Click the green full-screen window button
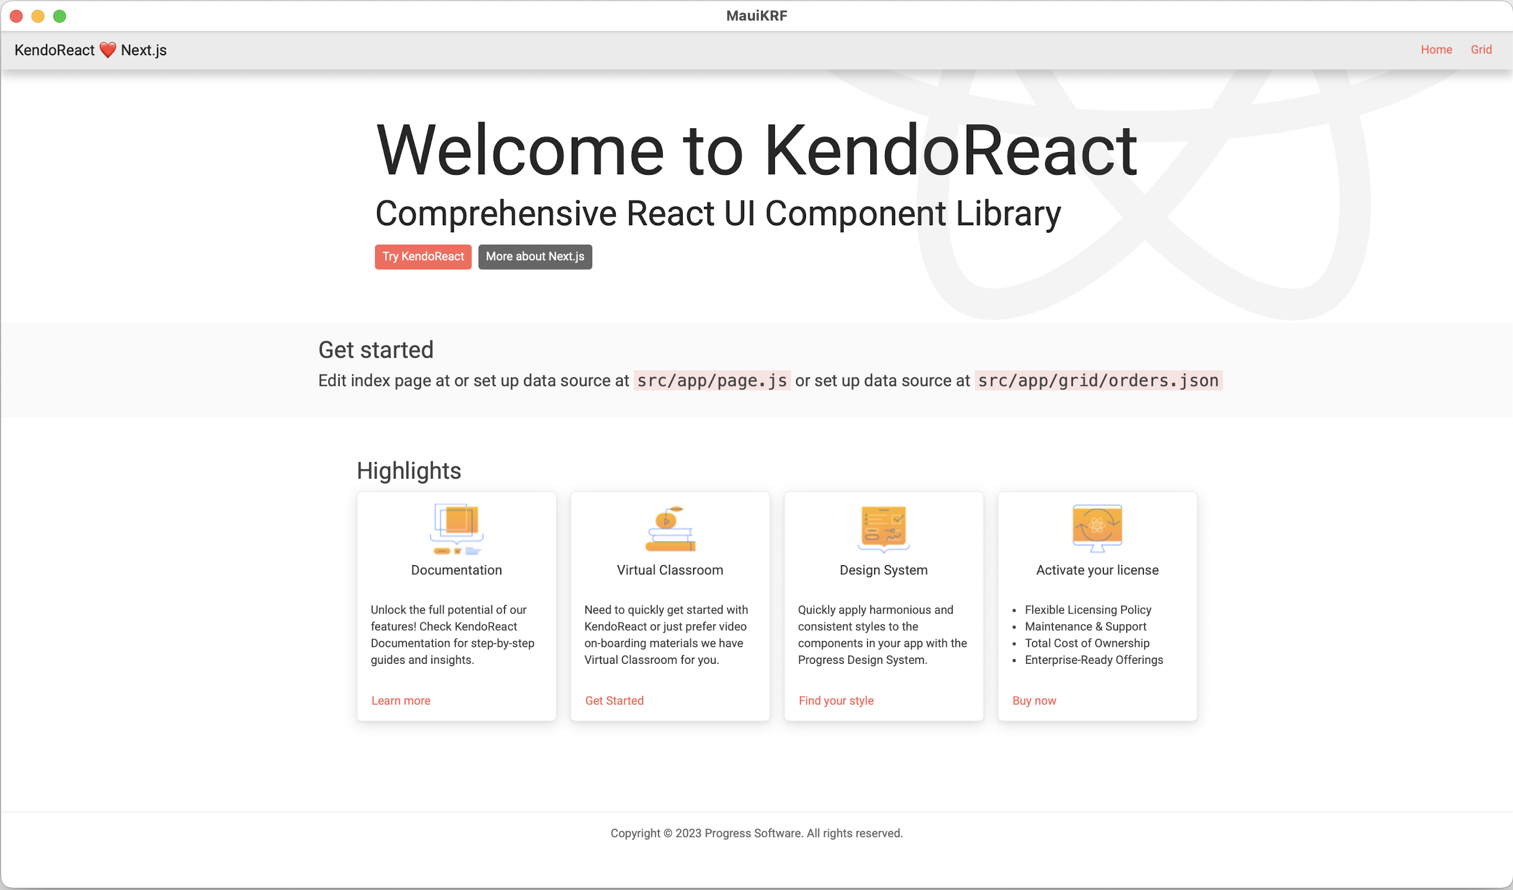Viewport: 1513px width, 890px height. [x=60, y=16]
